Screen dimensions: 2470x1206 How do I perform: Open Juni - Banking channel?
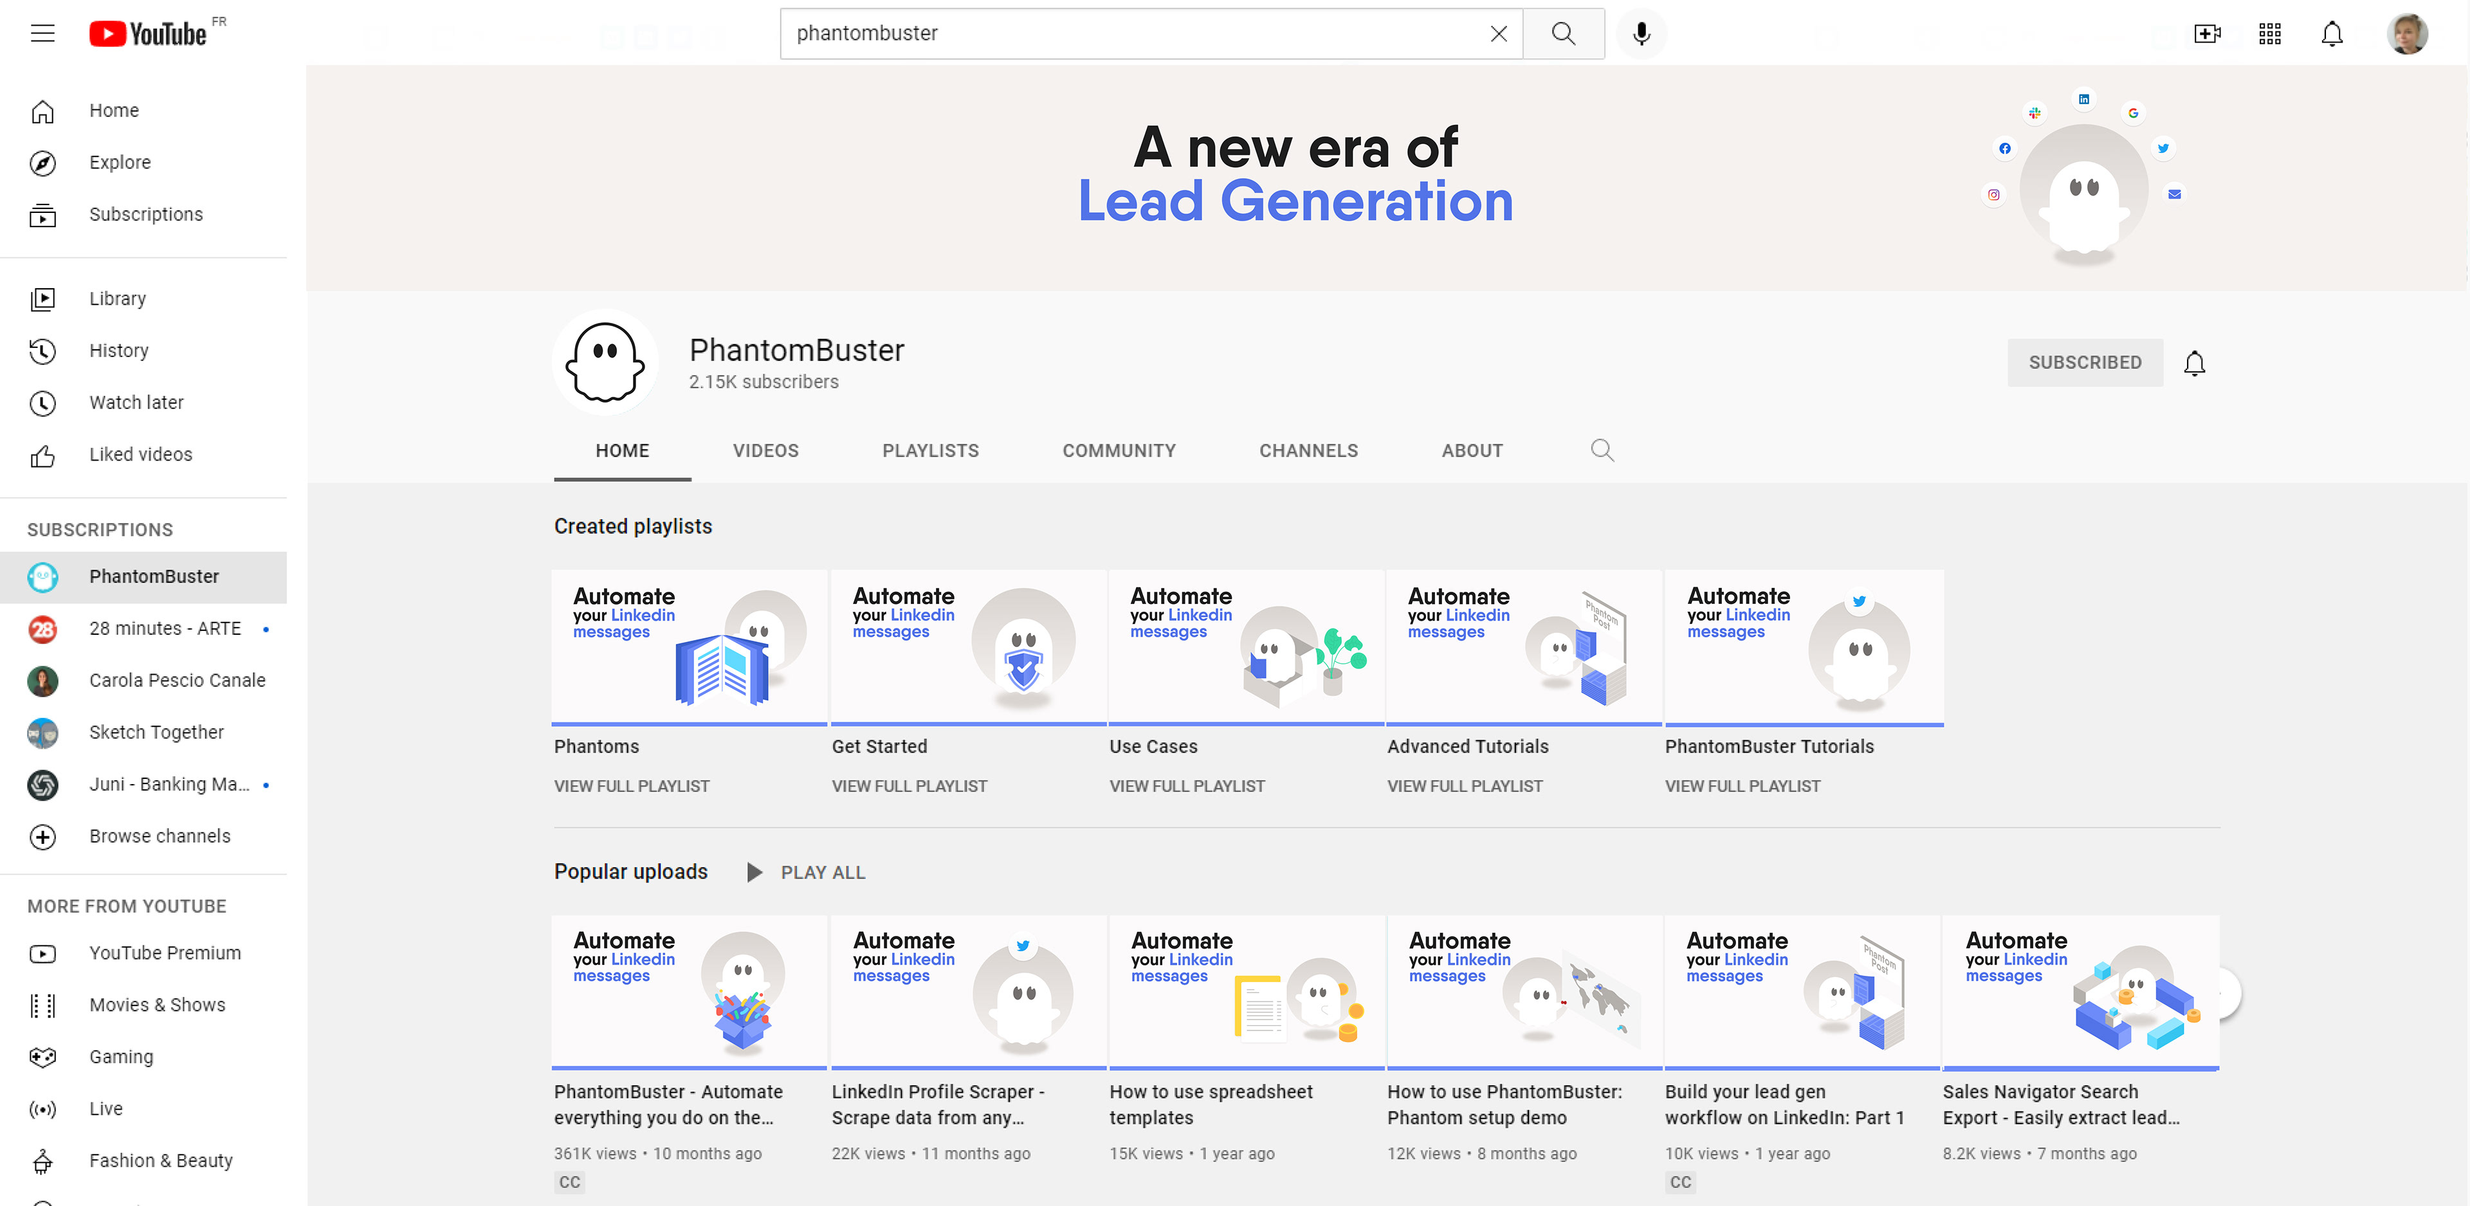[144, 784]
